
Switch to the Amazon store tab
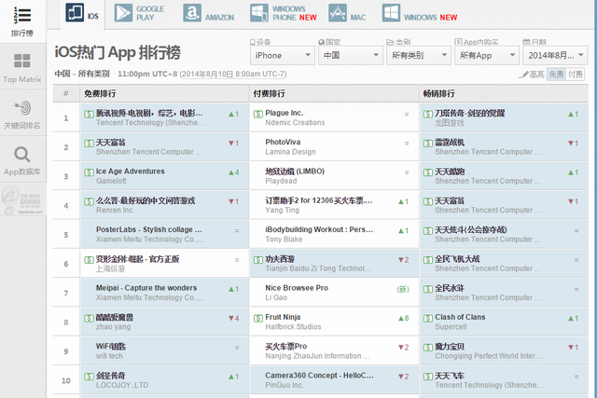pyautogui.click(x=209, y=13)
